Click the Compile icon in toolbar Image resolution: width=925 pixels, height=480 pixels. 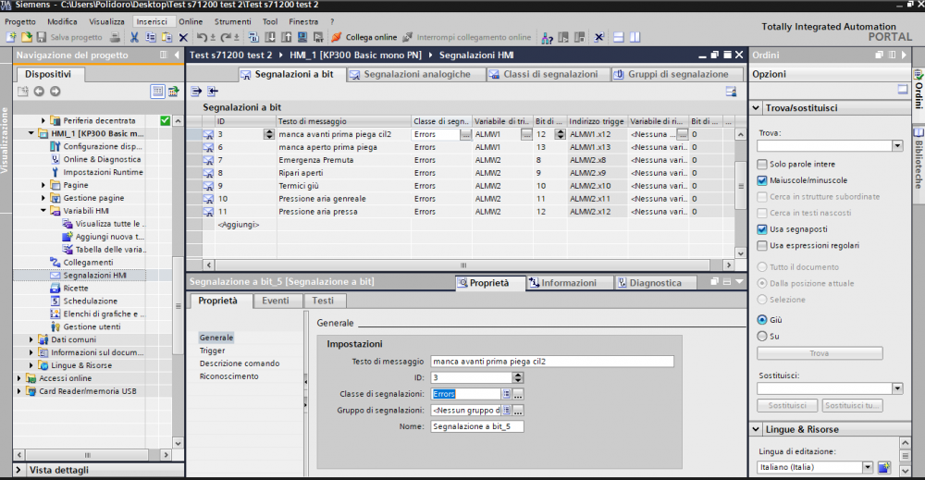[x=253, y=37]
